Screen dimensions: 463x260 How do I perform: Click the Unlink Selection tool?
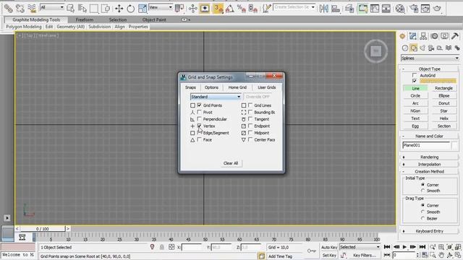click(x=20, y=9)
